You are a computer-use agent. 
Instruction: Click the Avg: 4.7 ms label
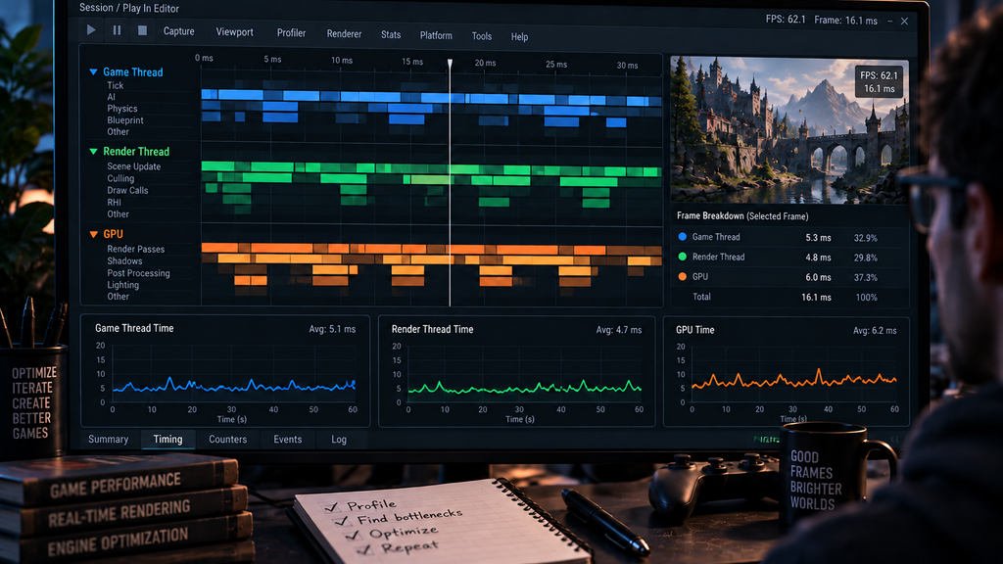pos(619,330)
